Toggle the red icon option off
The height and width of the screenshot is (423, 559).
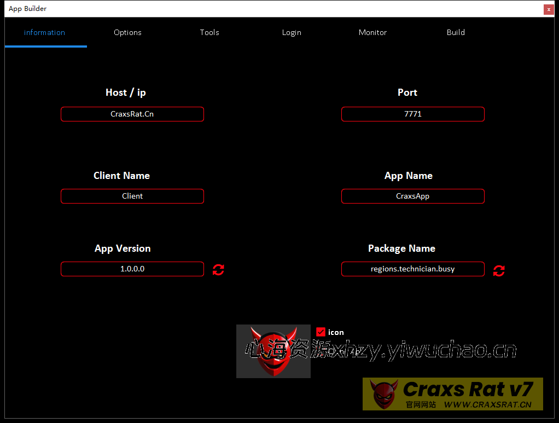point(321,332)
